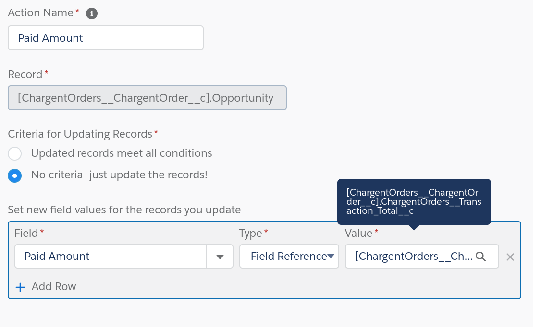This screenshot has height=327, width=541.
Task: Click the X icon to remove the field row
Action: click(x=510, y=257)
